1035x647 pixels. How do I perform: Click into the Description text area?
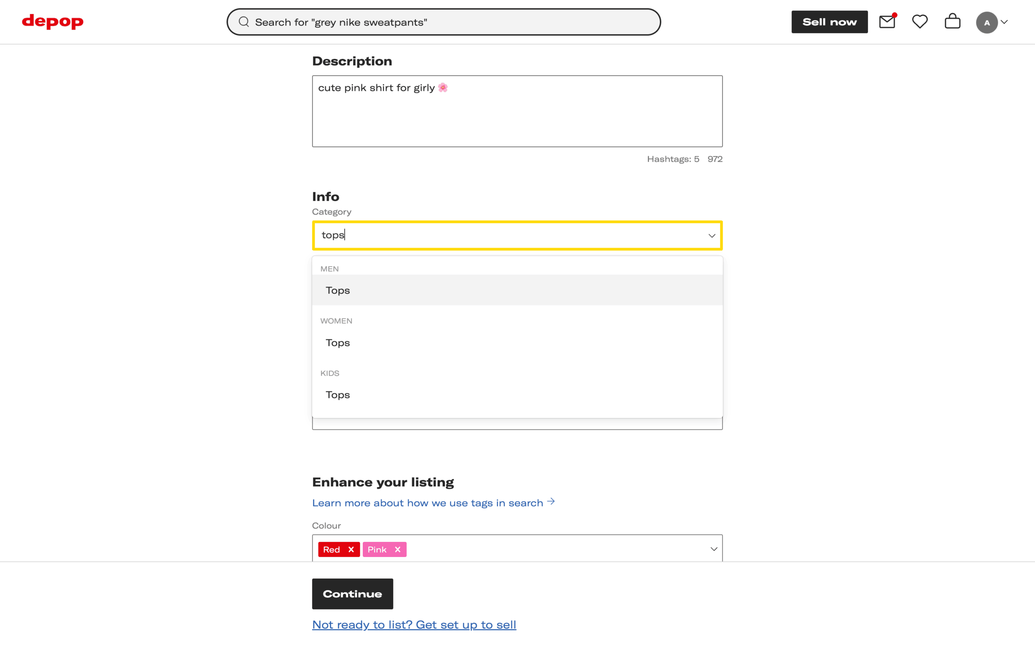(517, 116)
